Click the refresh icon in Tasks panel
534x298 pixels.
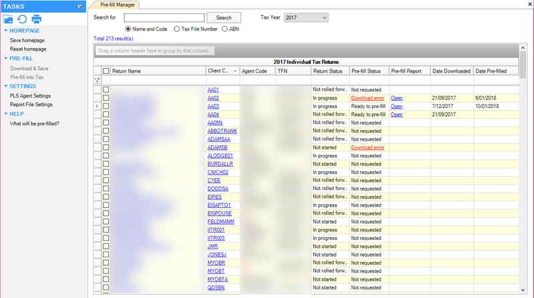coord(22,19)
